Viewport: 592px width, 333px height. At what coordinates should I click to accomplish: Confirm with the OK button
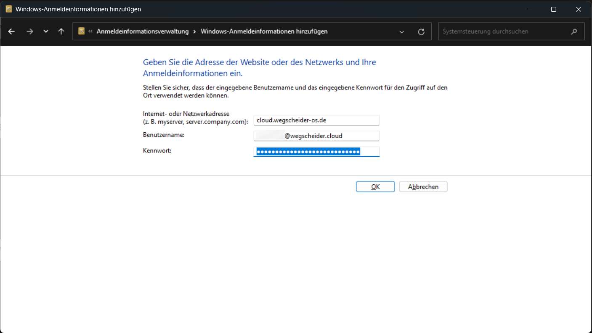click(375, 187)
